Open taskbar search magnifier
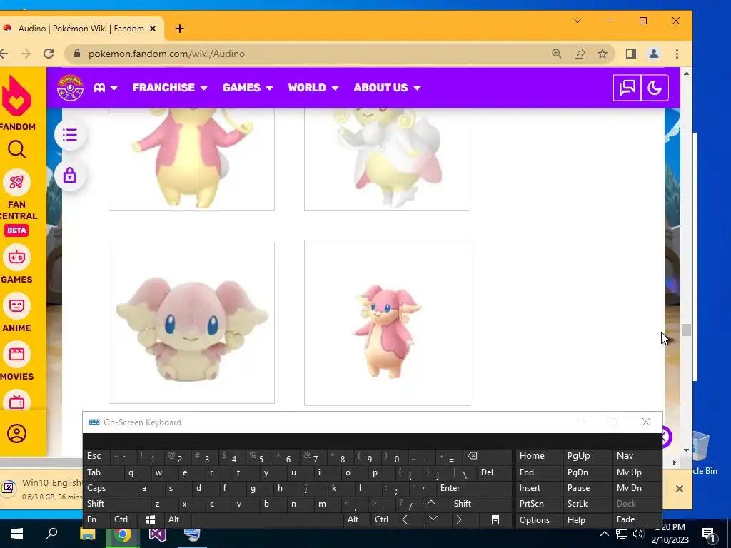 pos(51,534)
